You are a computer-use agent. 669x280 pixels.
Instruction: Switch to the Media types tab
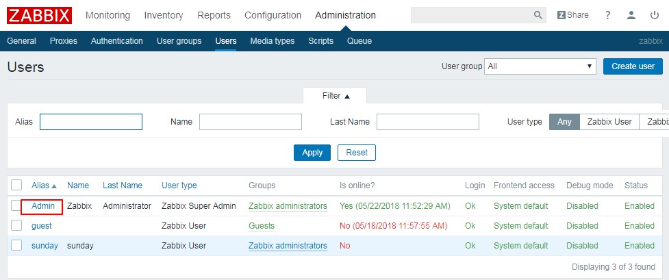pyautogui.click(x=272, y=41)
